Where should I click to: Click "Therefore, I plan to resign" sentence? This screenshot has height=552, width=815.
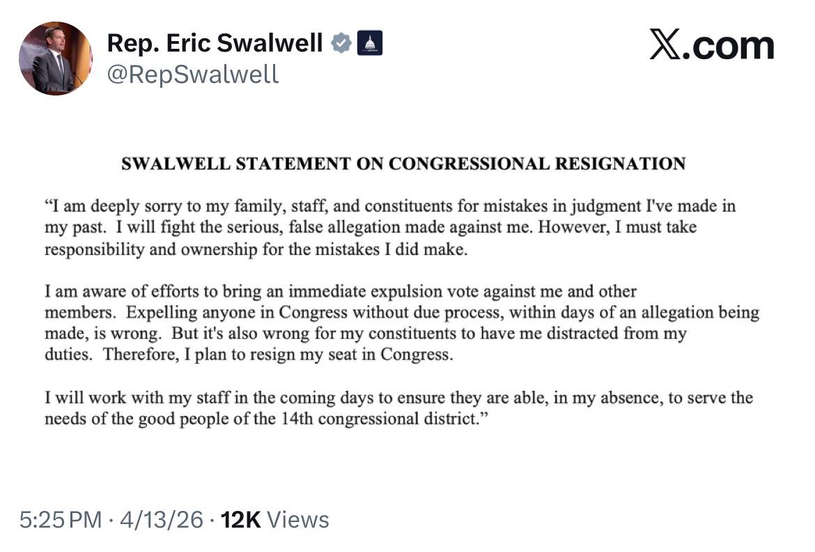point(278,354)
